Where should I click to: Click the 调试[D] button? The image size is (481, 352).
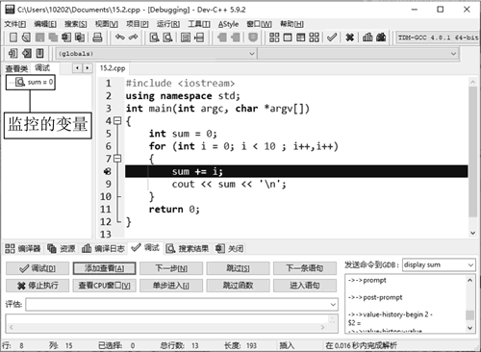pyautogui.click(x=38, y=268)
